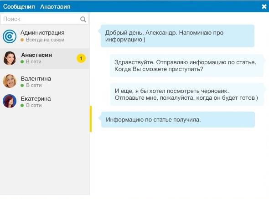
Task: Click the 'Добрый день, Александр' message bubble
Action: click(177, 36)
